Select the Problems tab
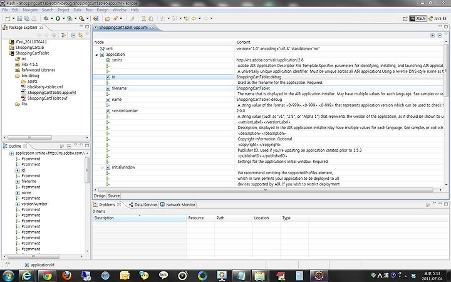 click(x=106, y=204)
